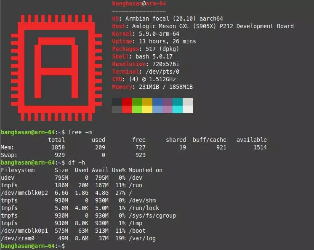Click the Memory value 231MiB / 1858MiB
This screenshot has width=314, height=250.
(x=165, y=87)
